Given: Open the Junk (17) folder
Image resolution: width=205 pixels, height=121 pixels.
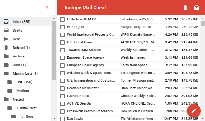Looking at the screenshot, I should [x=26, y=65].
